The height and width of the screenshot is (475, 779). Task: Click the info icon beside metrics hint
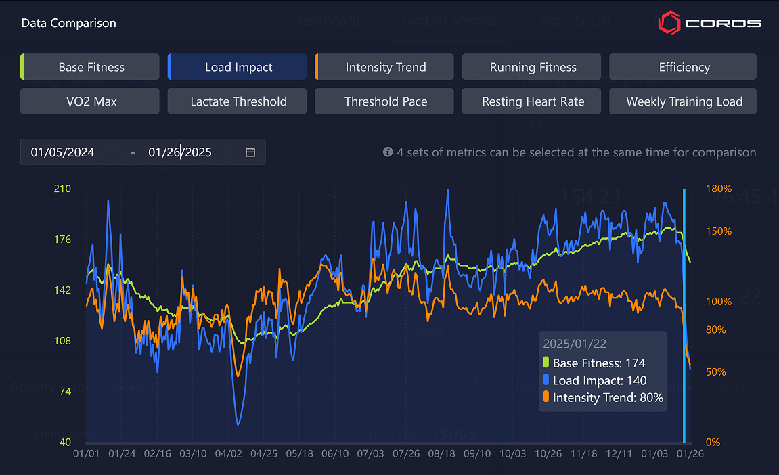click(x=388, y=152)
